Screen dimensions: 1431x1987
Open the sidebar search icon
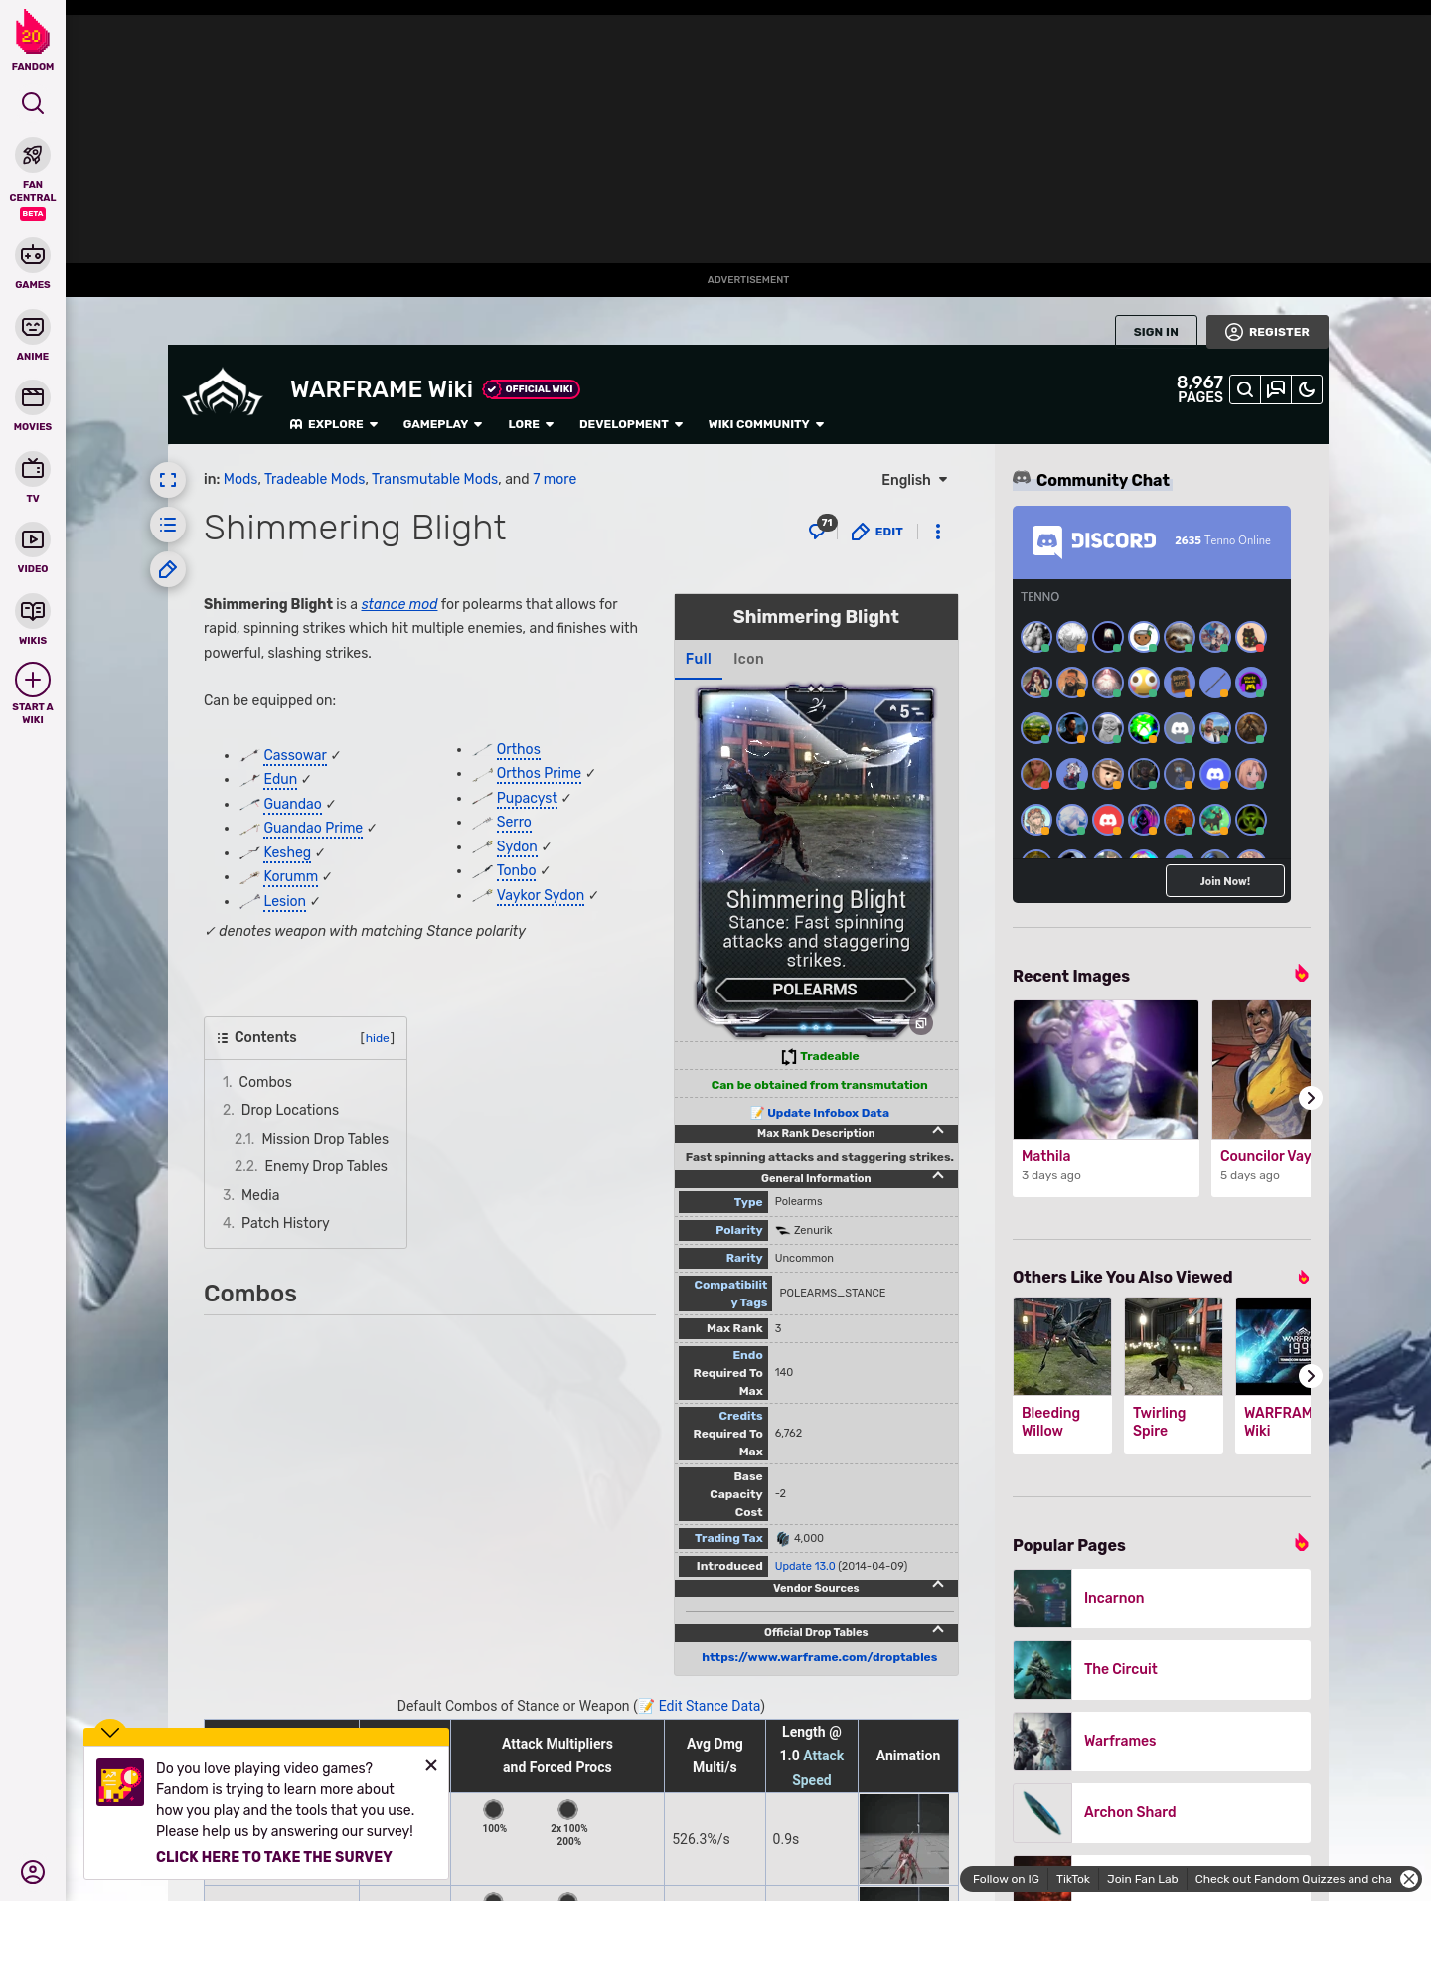(x=33, y=103)
